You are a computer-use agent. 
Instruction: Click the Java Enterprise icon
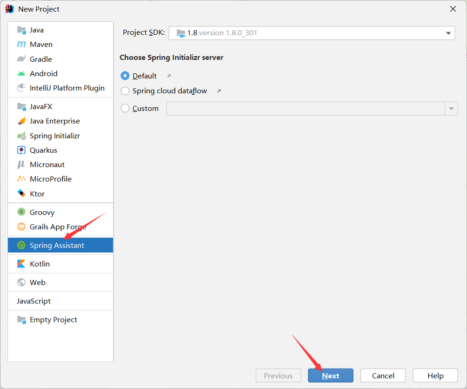pos(21,121)
